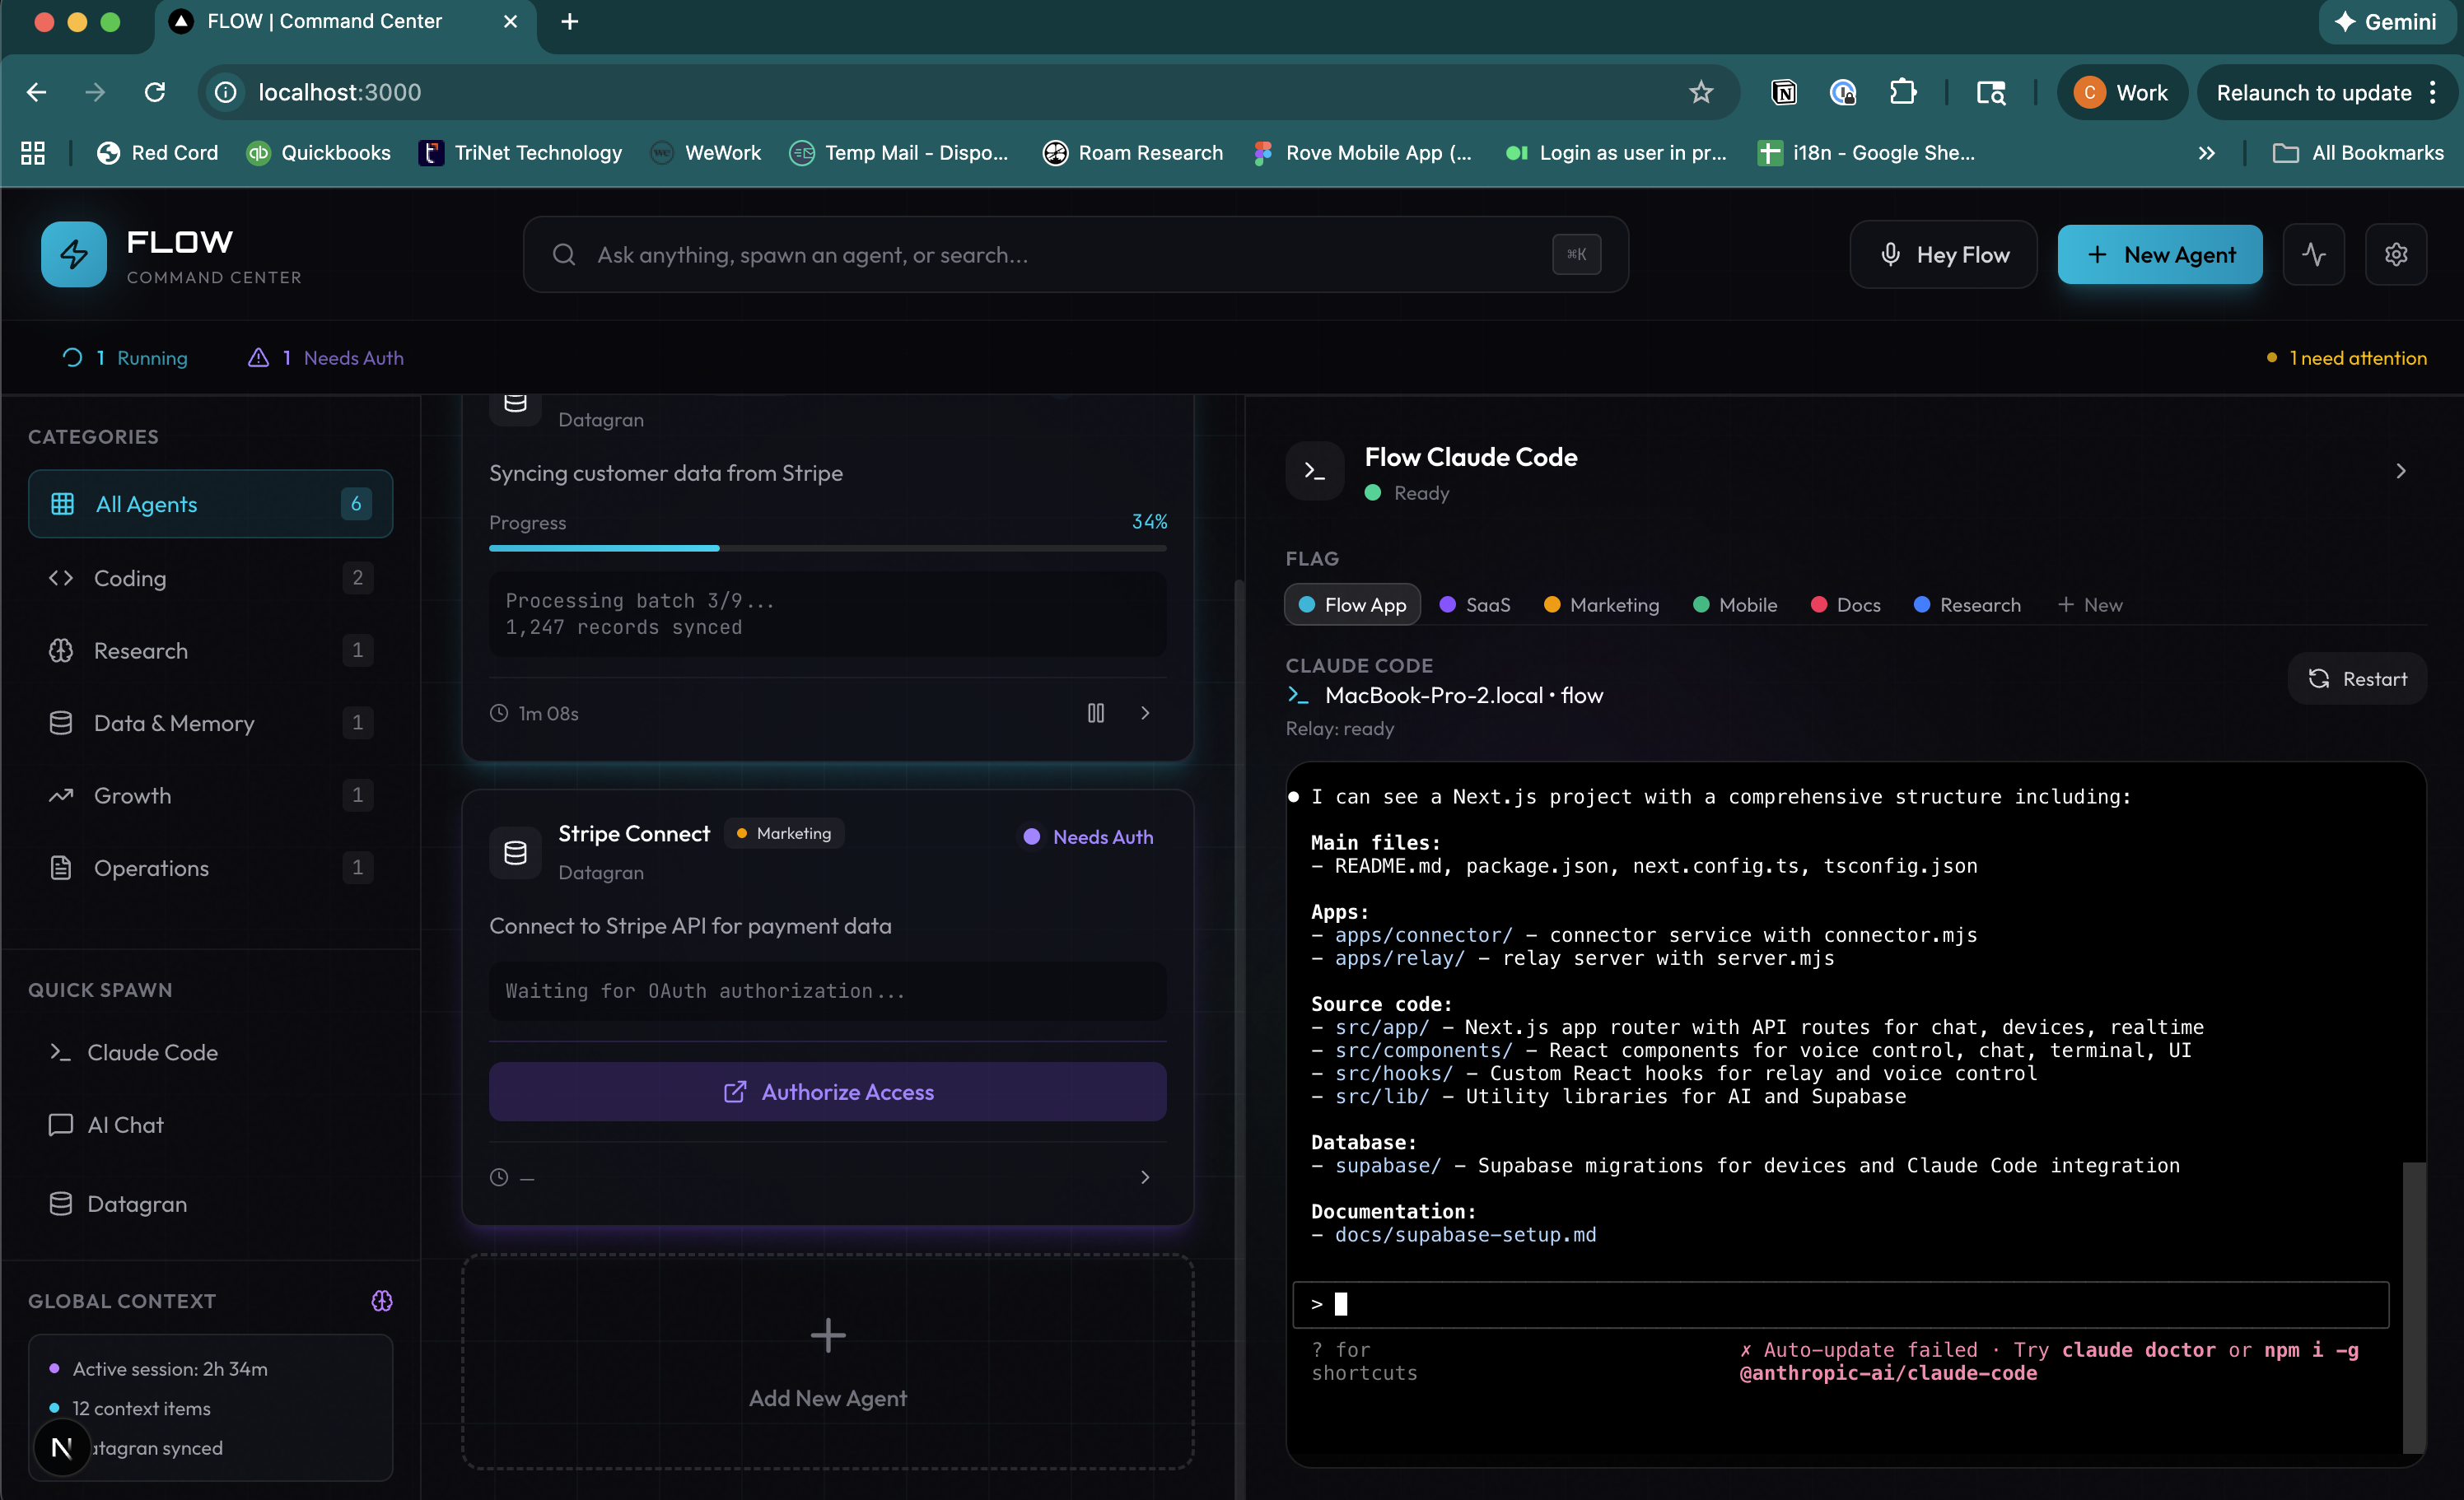Open Datagran from Quick Spawn

(137, 1203)
